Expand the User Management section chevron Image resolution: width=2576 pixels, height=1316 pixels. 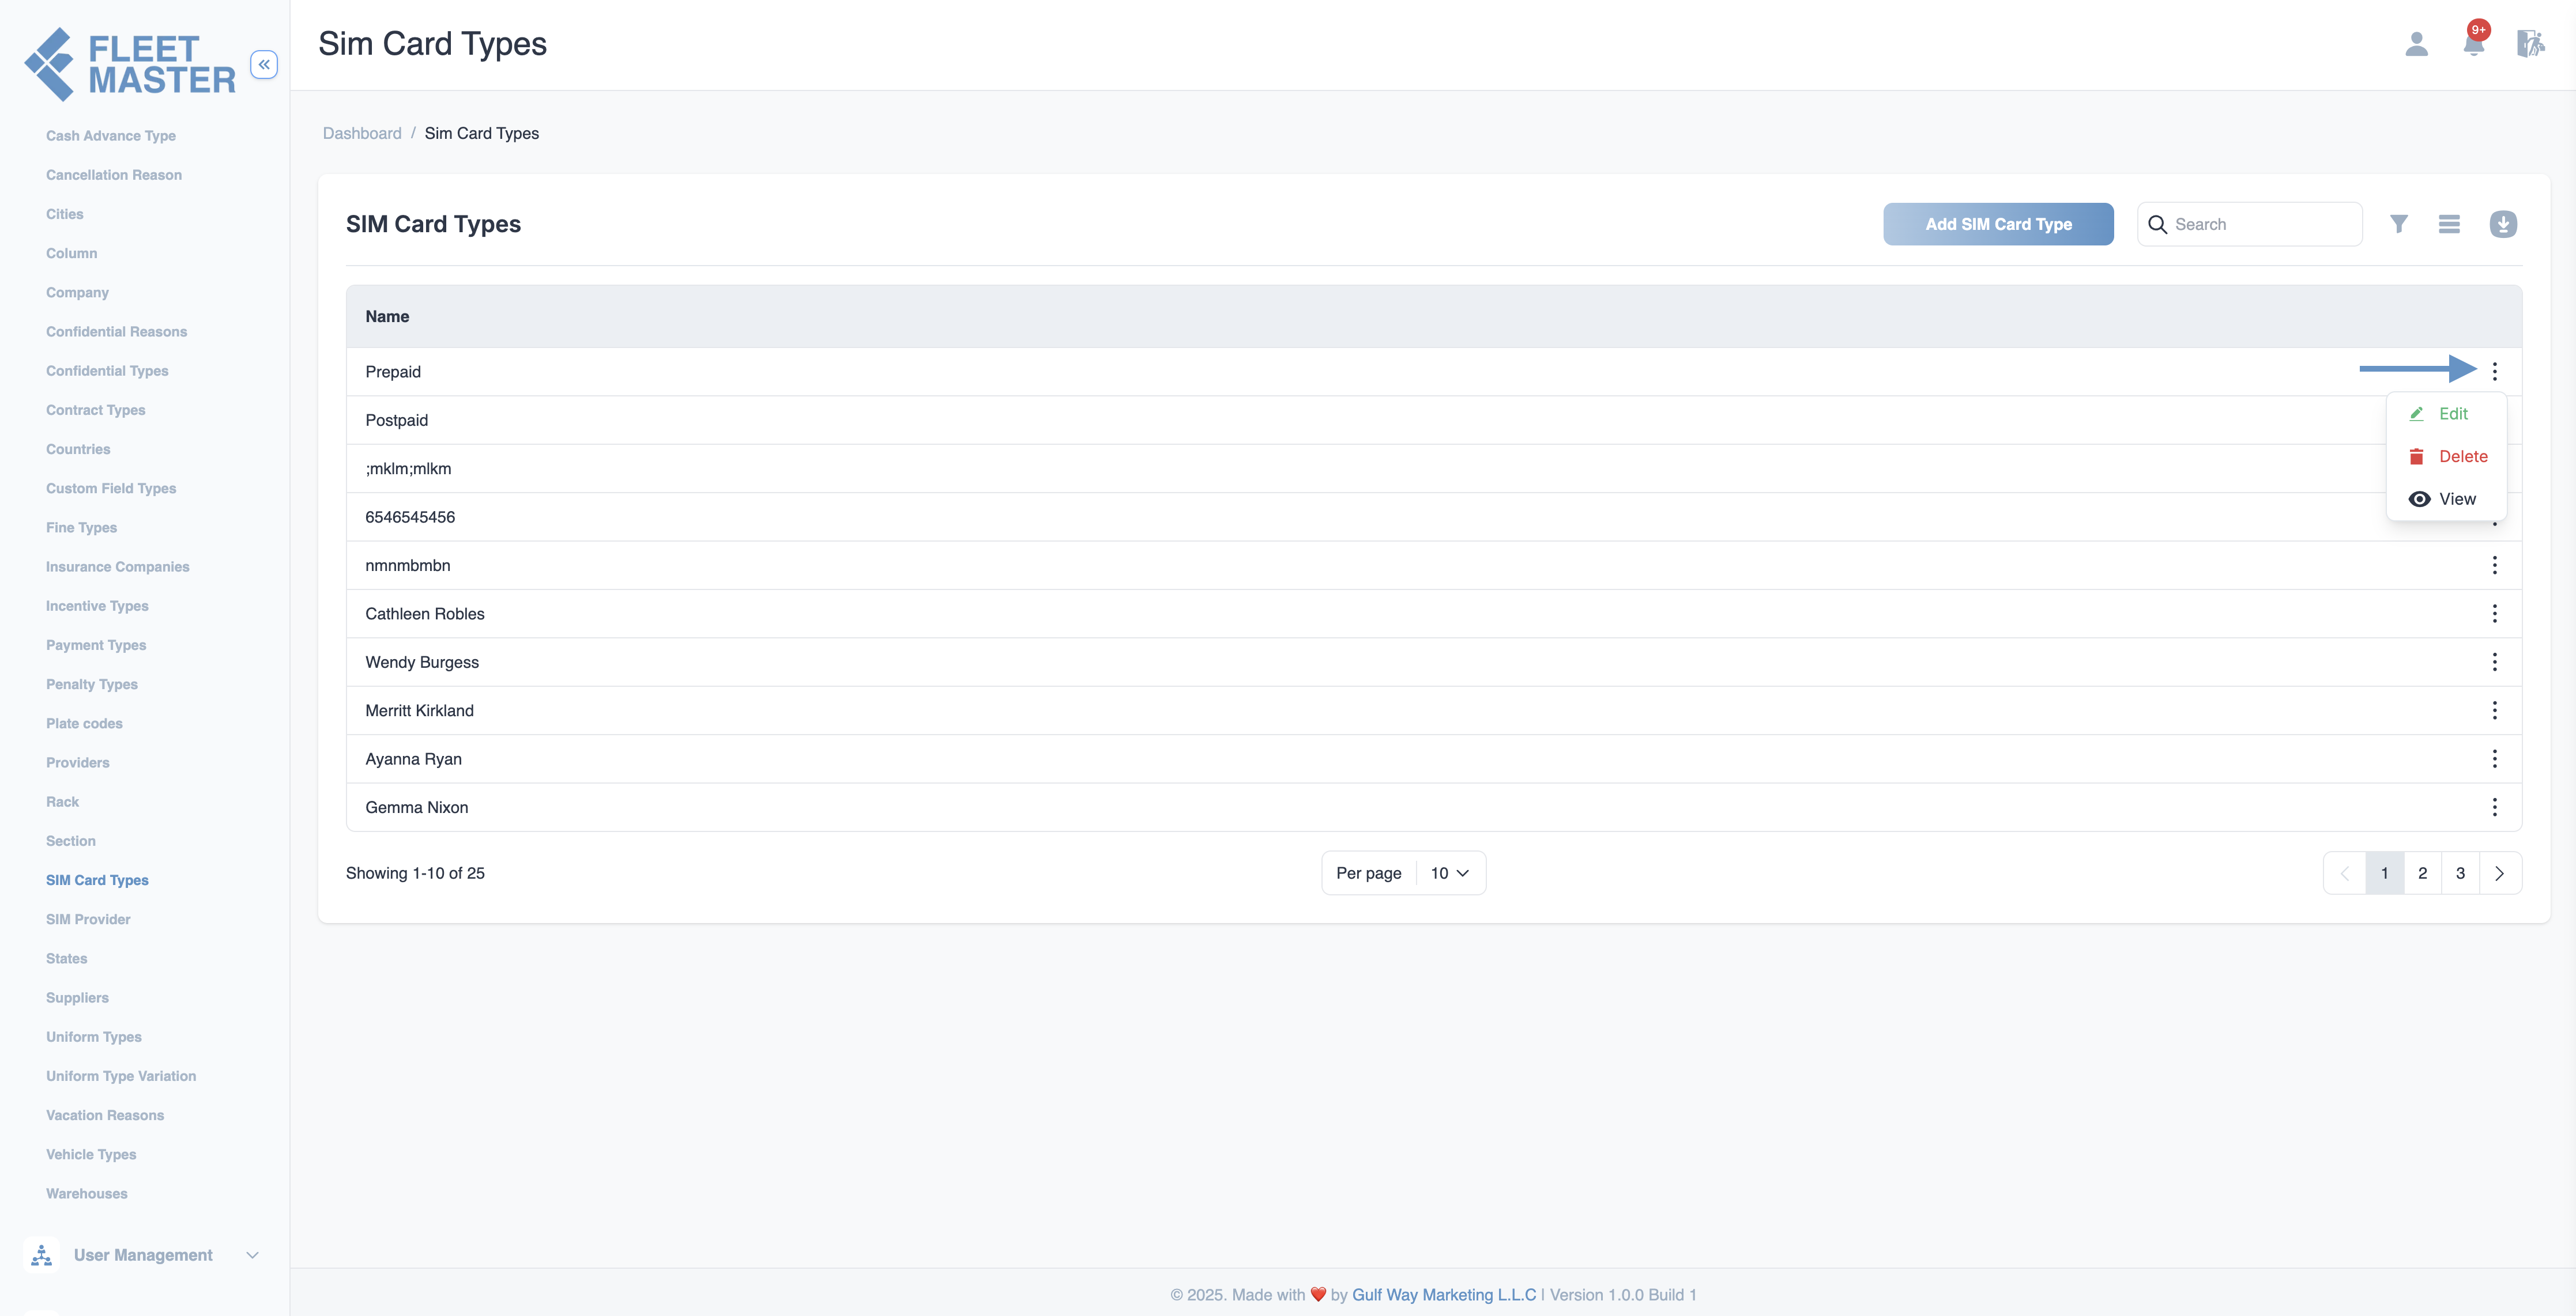coord(252,1255)
